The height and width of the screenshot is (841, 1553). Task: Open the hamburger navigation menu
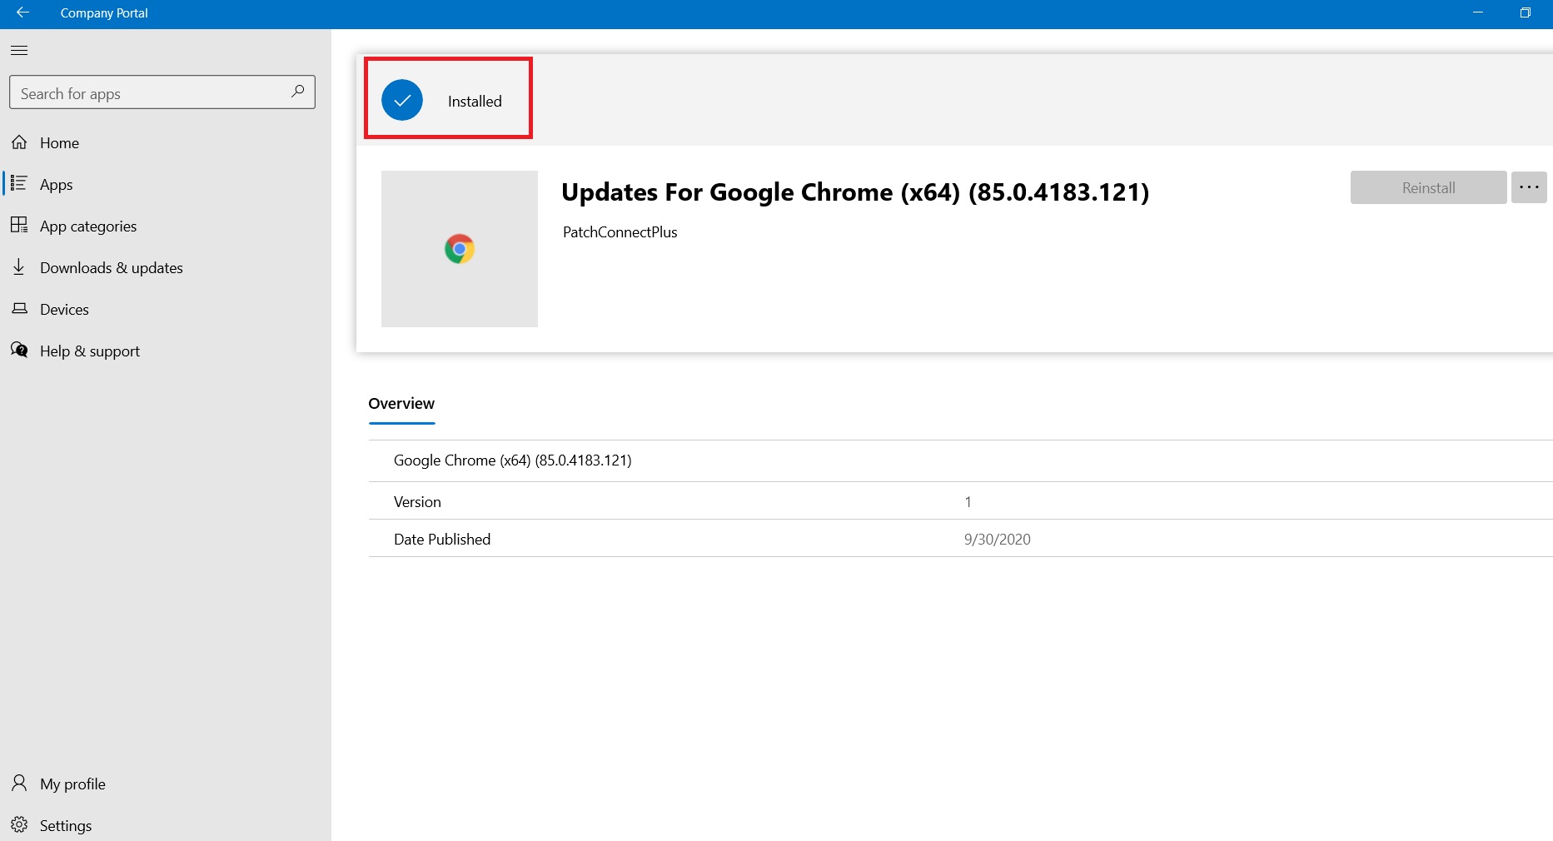(x=19, y=50)
